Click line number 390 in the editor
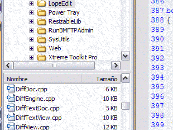Image resolution: width=173 pixels, height=130 pixels. click(157, 39)
